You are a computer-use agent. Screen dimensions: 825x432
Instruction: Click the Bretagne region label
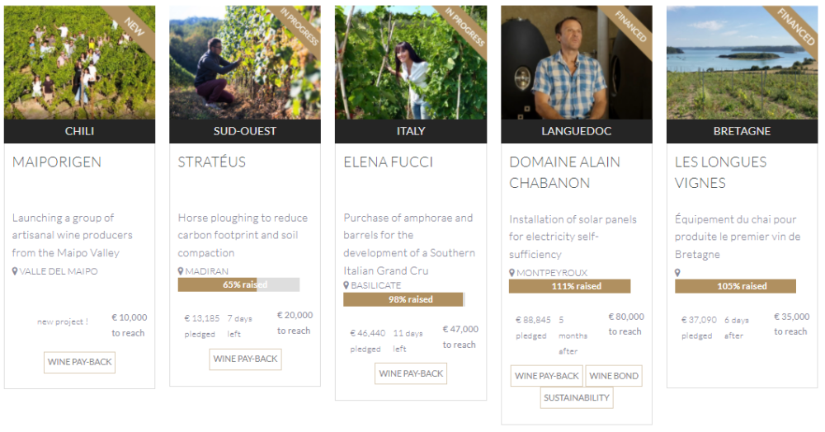click(742, 131)
